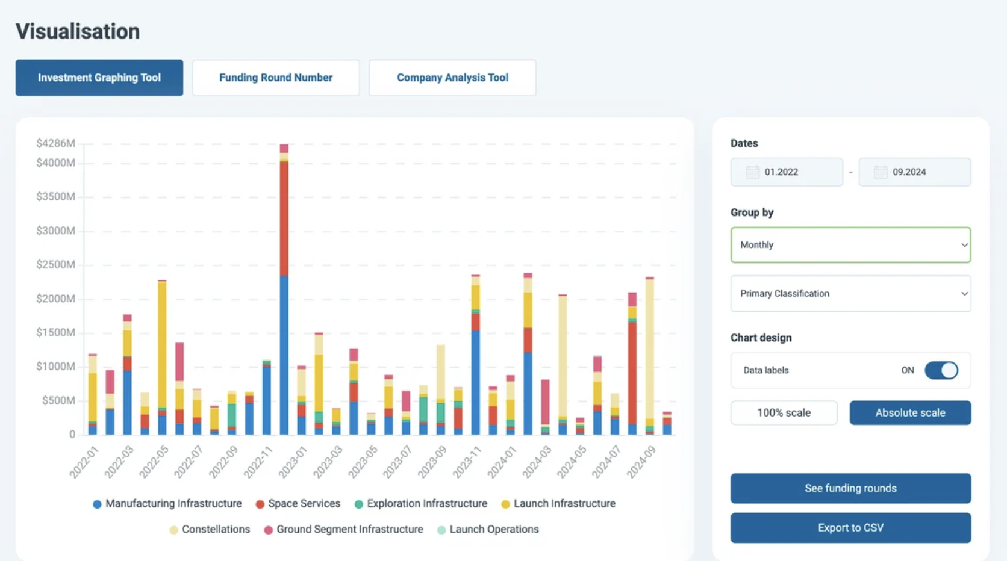Click the 01.2022 start date field

tap(787, 172)
